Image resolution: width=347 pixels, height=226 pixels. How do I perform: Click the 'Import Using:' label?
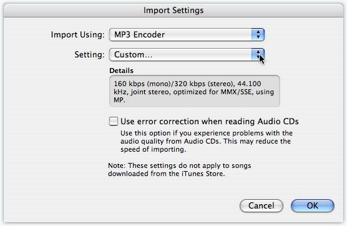pos(77,35)
